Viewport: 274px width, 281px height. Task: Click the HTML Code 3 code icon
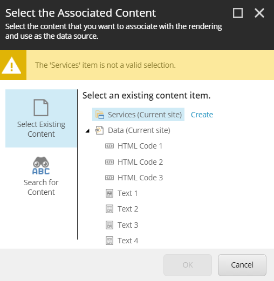point(109,178)
